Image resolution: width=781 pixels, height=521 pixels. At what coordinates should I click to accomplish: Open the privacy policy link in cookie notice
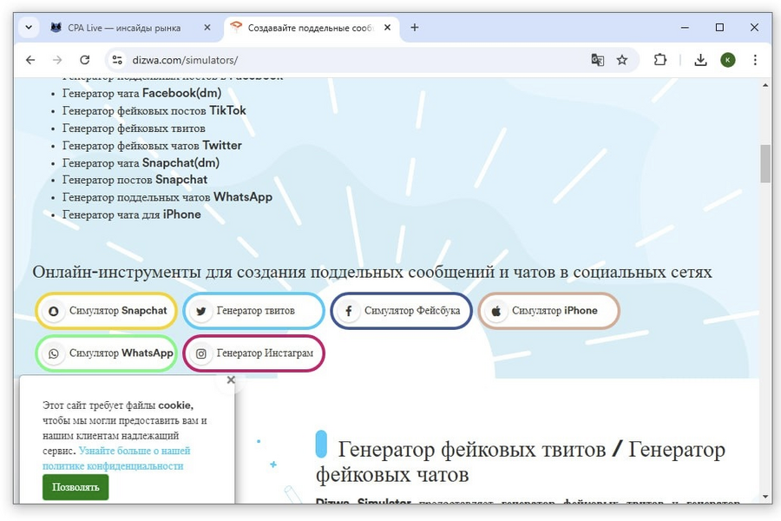116,458
